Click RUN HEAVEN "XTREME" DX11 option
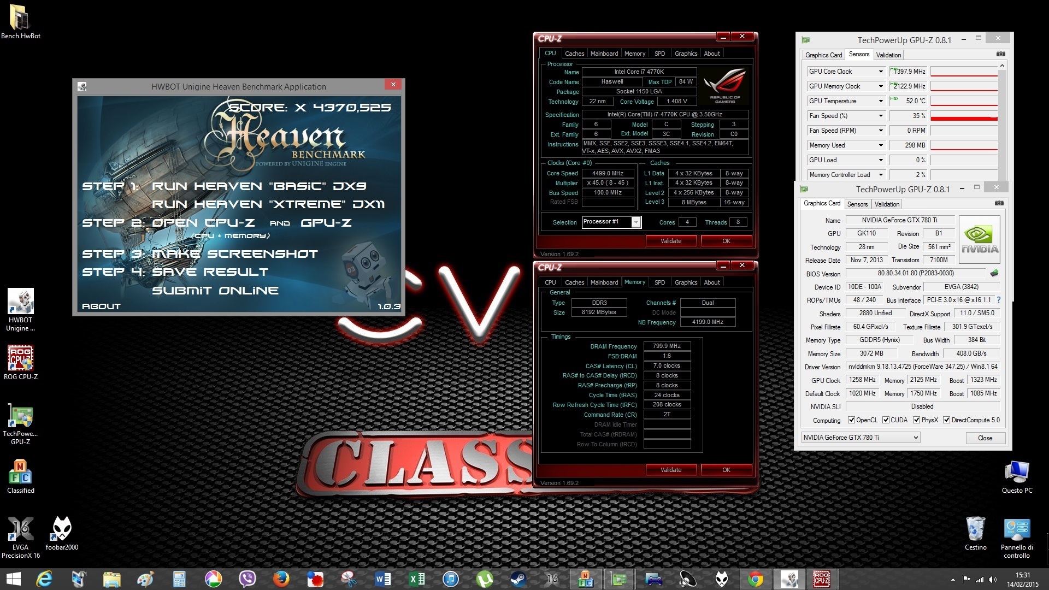This screenshot has width=1049, height=590. pyautogui.click(x=268, y=204)
